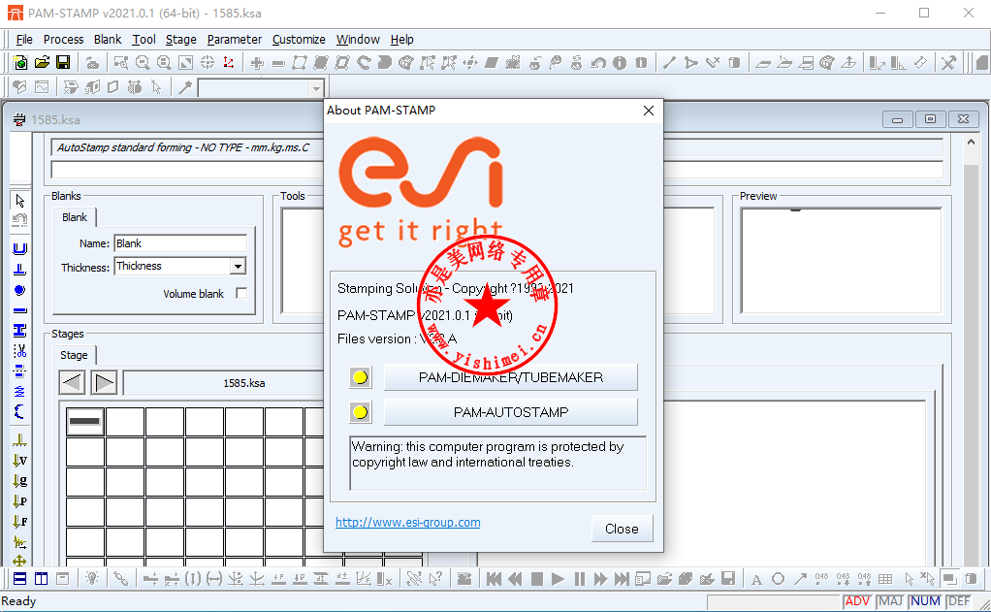Click play in animation controls
Screen dimensions: 991x612
pyautogui.click(x=558, y=578)
